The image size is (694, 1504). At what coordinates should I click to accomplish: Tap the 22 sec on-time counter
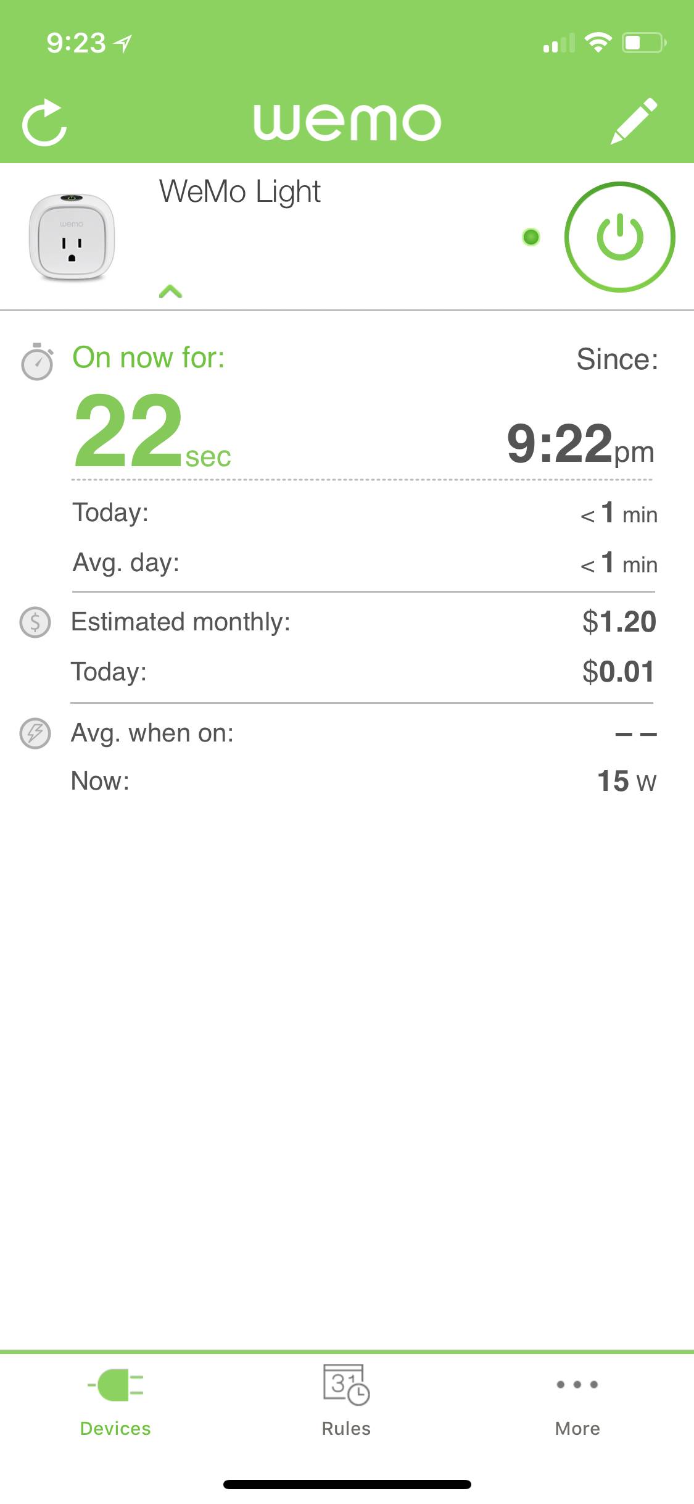152,432
